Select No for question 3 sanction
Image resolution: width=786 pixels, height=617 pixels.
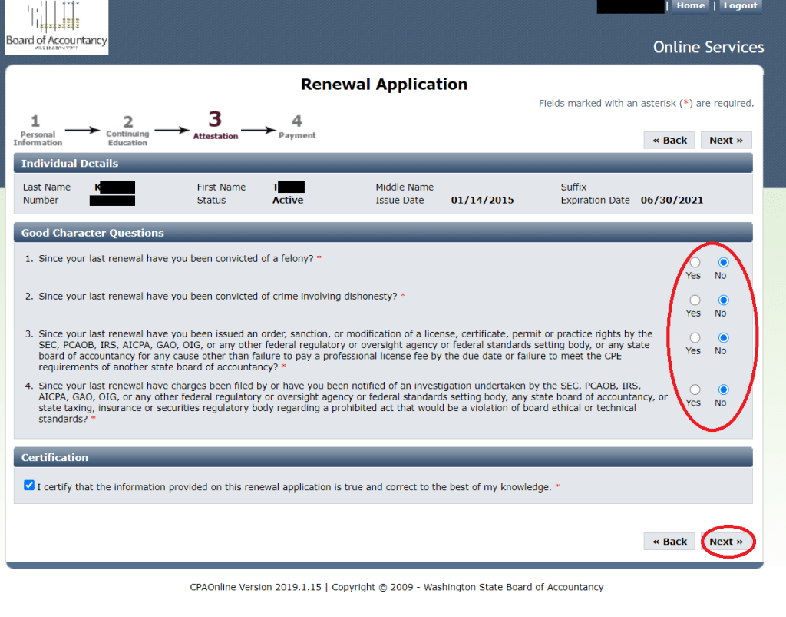coord(723,338)
